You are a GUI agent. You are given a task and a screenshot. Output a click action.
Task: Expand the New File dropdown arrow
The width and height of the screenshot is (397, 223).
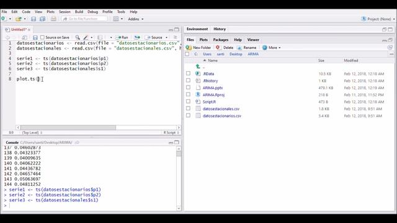click(10, 19)
